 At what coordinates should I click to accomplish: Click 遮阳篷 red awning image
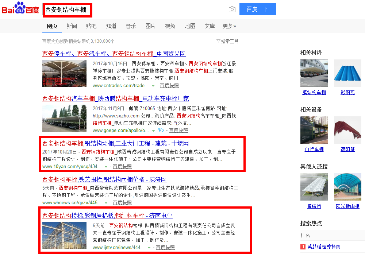coord(347,130)
